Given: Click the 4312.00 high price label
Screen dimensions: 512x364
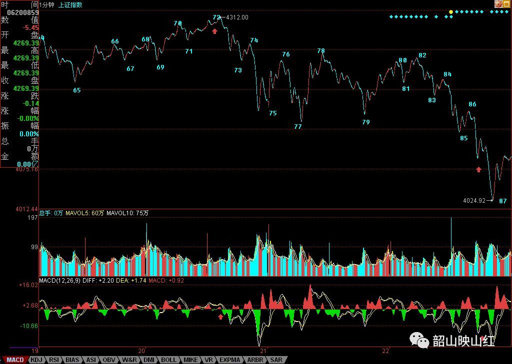Looking at the screenshot, I should (237, 17).
